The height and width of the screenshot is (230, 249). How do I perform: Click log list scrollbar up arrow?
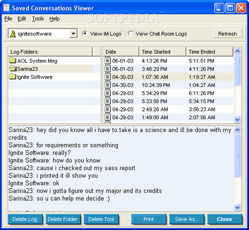click(x=237, y=51)
